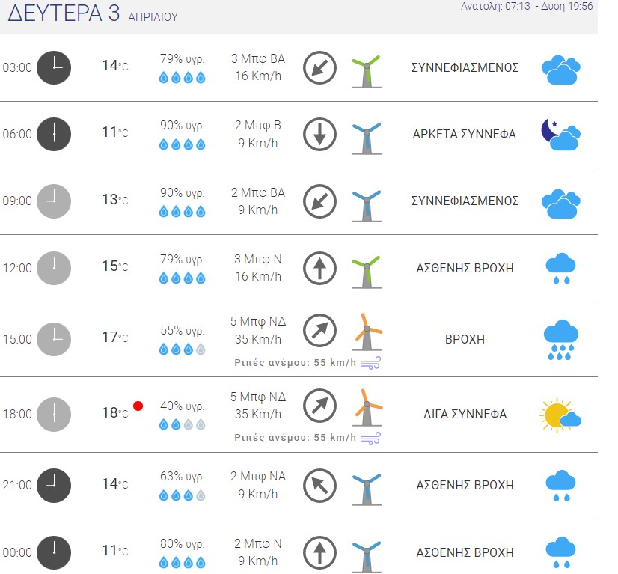Click the Ανατολή 07:13 - Δύση 19:56 text

[x=527, y=6]
